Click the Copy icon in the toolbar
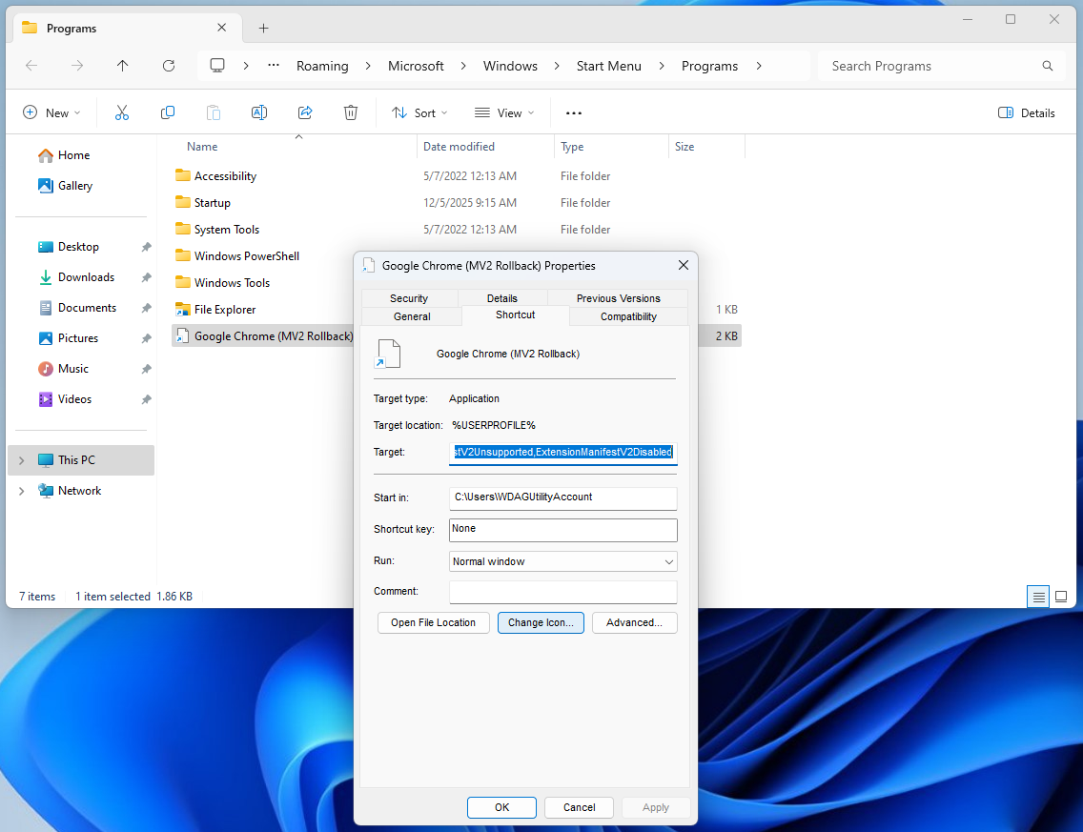 168,112
